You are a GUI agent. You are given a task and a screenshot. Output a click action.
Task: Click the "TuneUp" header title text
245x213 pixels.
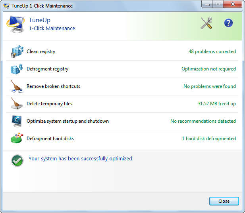pos(40,20)
